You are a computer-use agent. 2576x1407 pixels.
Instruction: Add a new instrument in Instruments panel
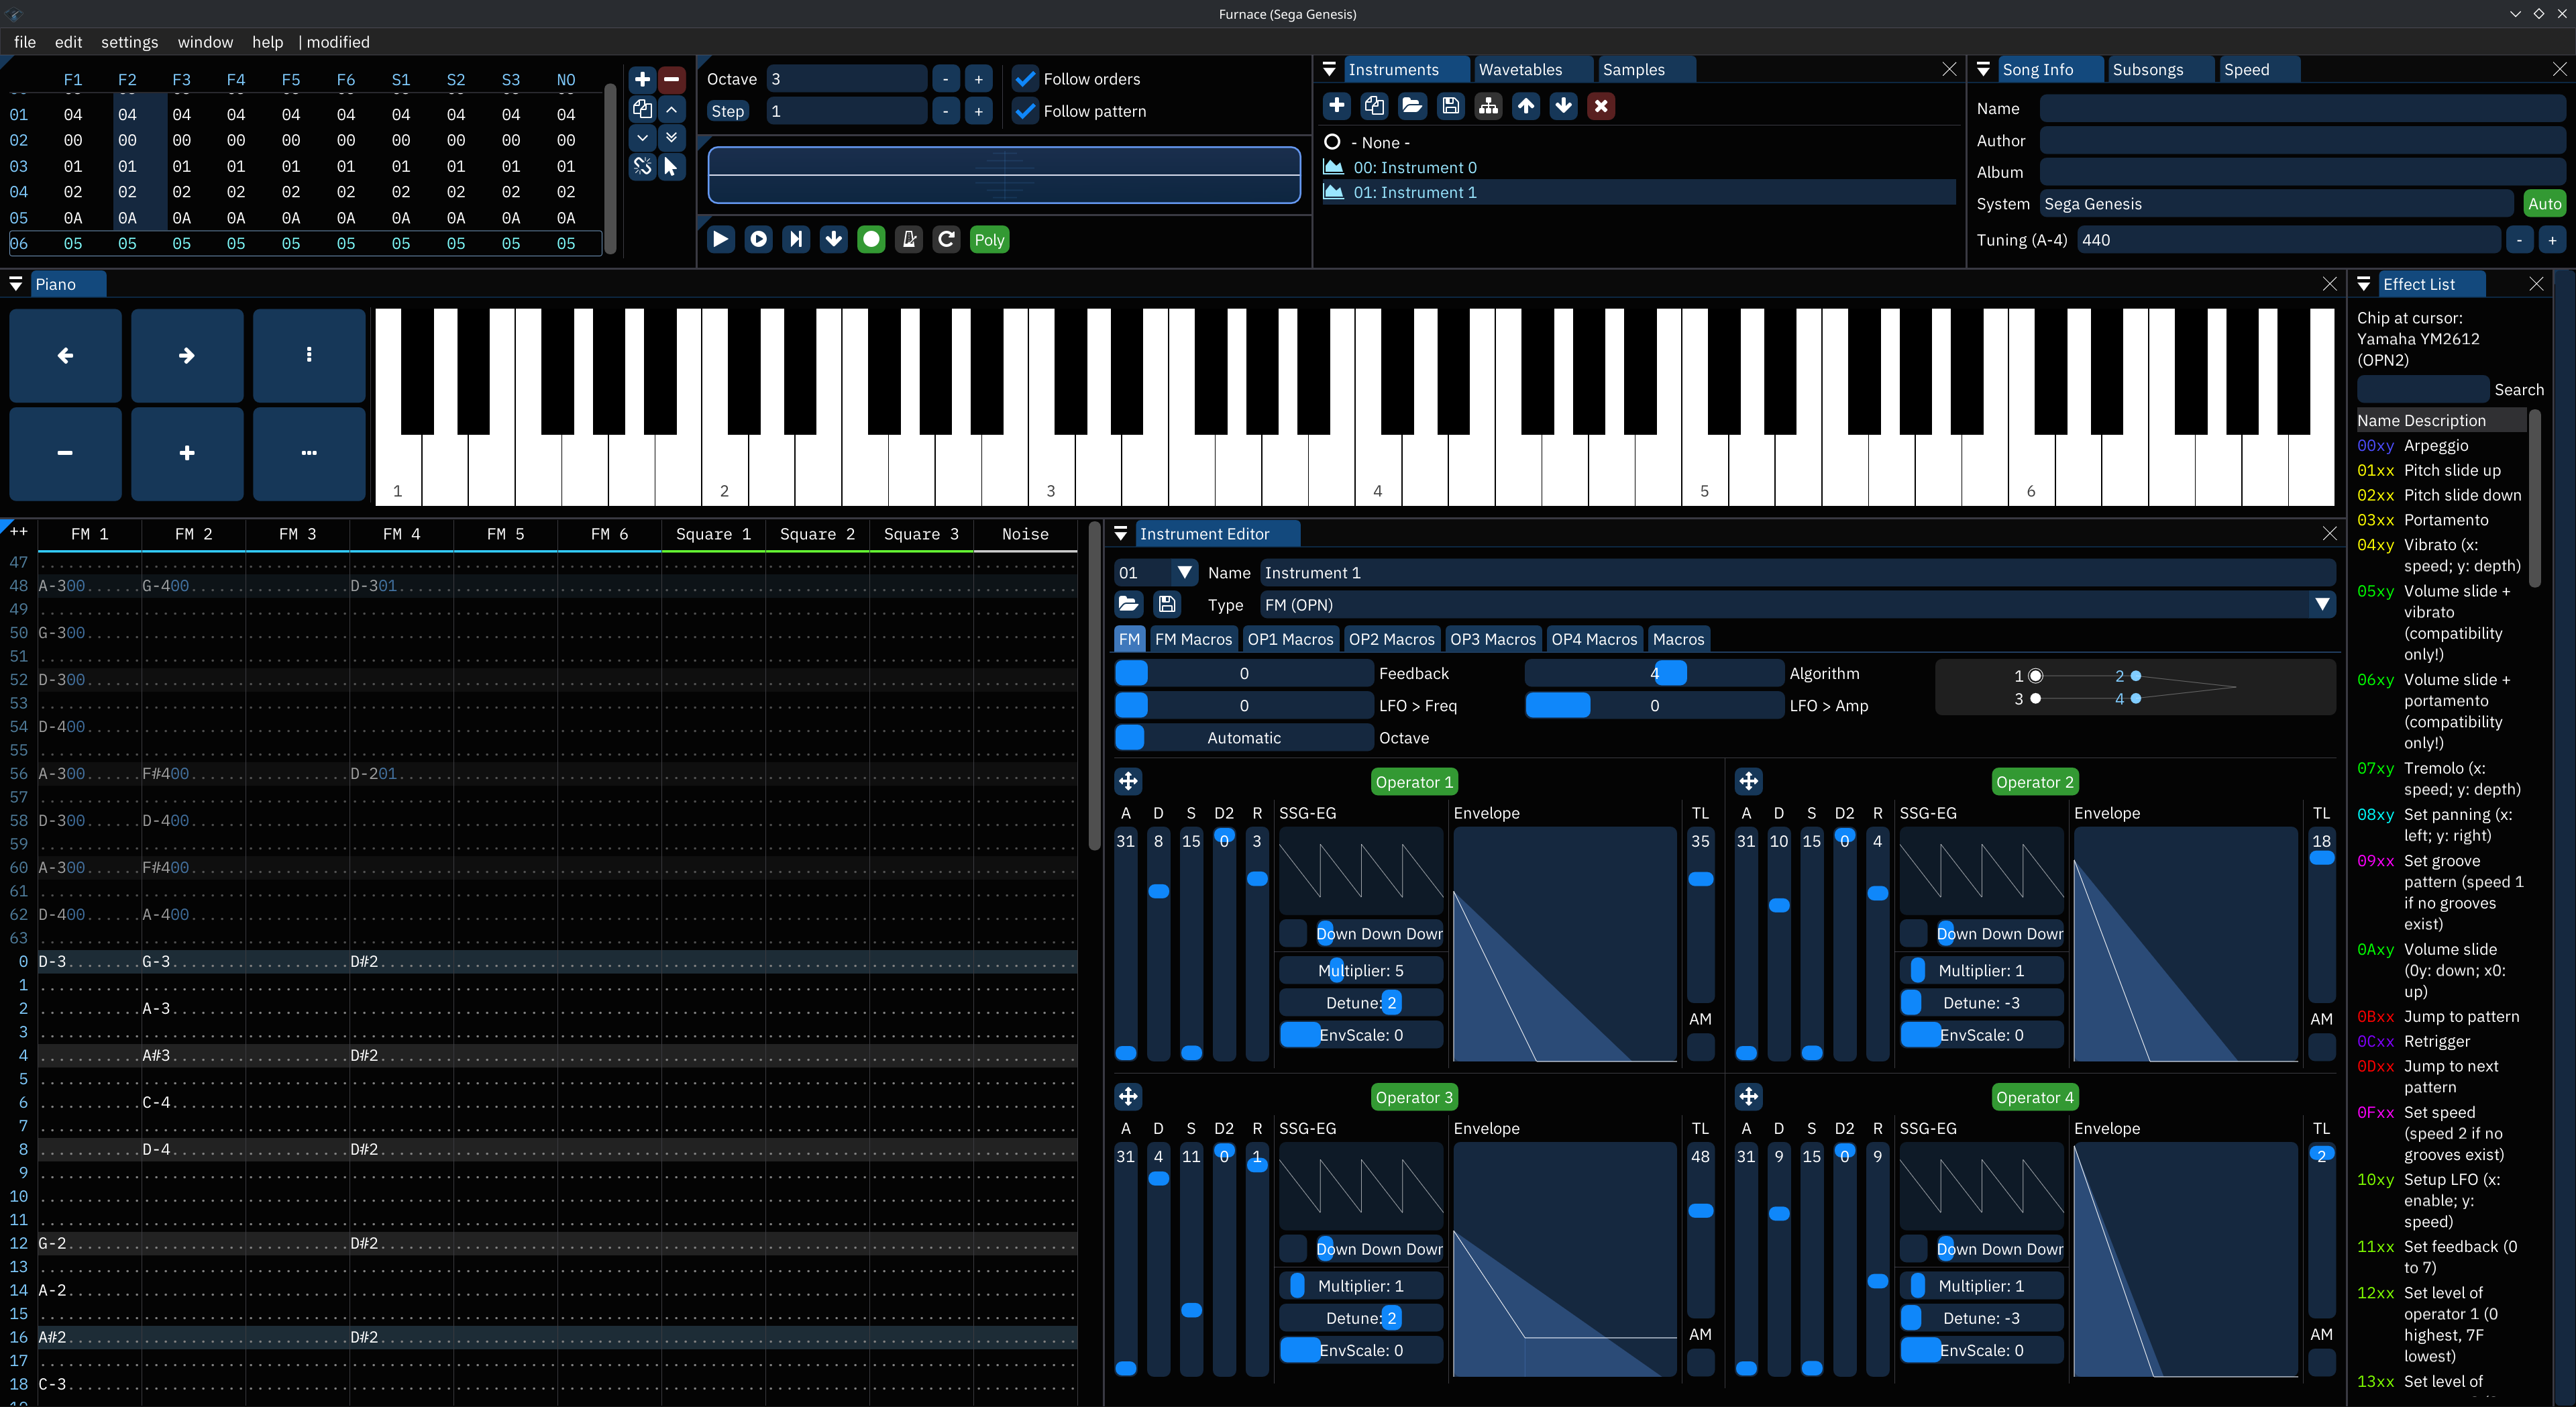[1337, 106]
